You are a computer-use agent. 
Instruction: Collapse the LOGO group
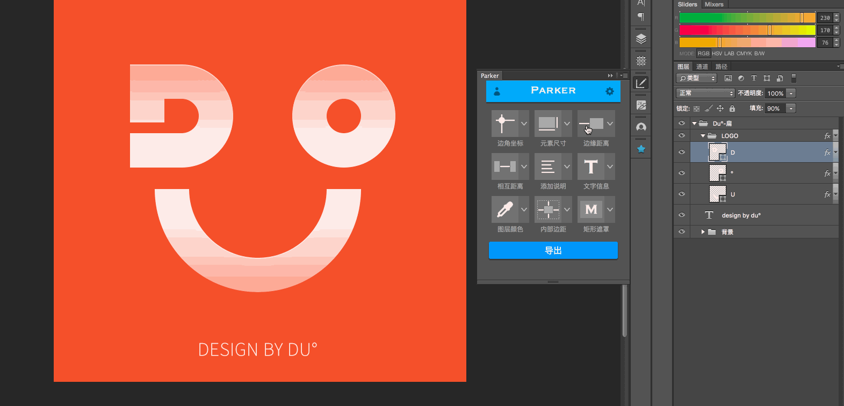pyautogui.click(x=703, y=136)
